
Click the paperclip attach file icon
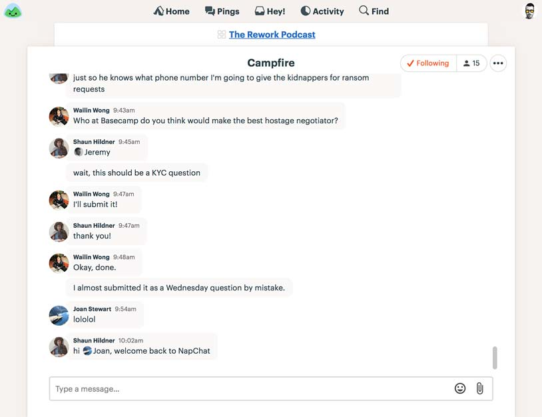point(479,388)
